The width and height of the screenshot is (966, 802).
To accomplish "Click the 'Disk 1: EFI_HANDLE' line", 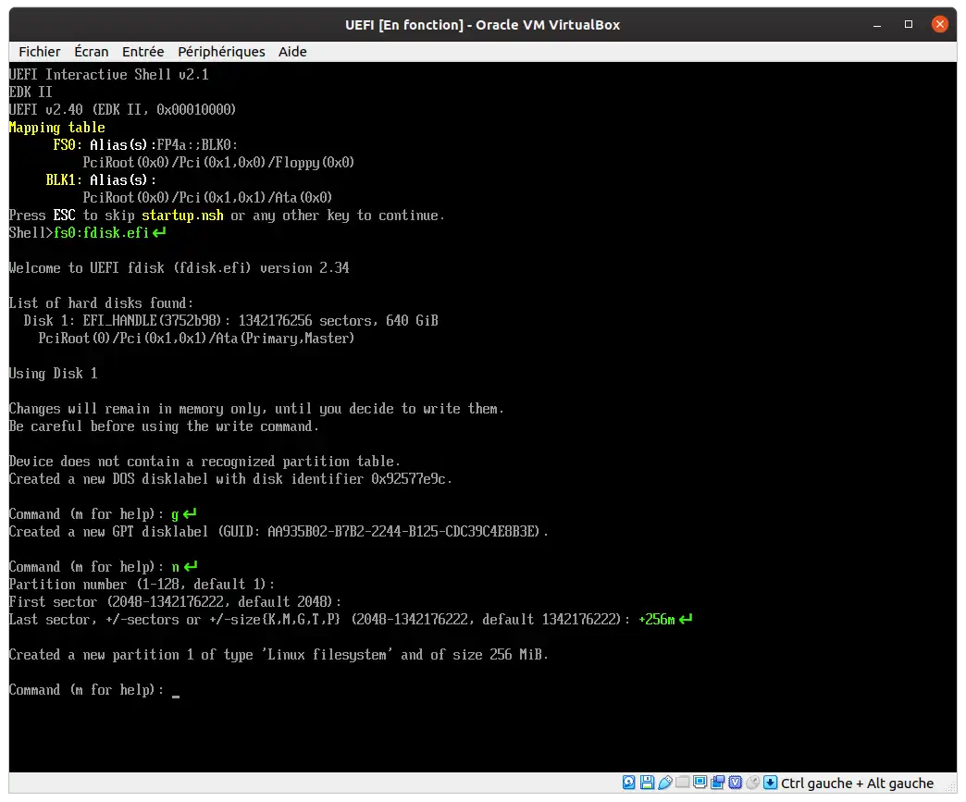I will (x=230, y=321).
